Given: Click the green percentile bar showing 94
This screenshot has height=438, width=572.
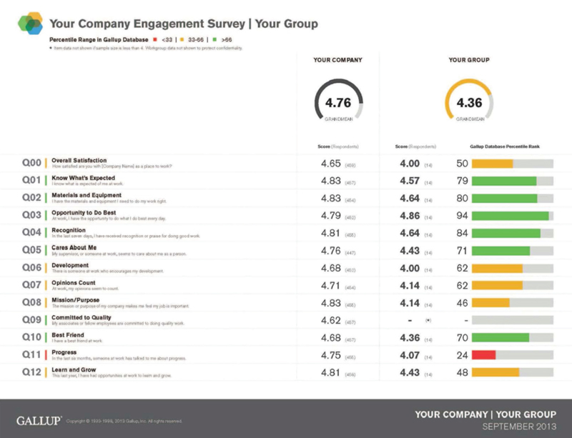Looking at the screenshot, I should coord(511,216).
